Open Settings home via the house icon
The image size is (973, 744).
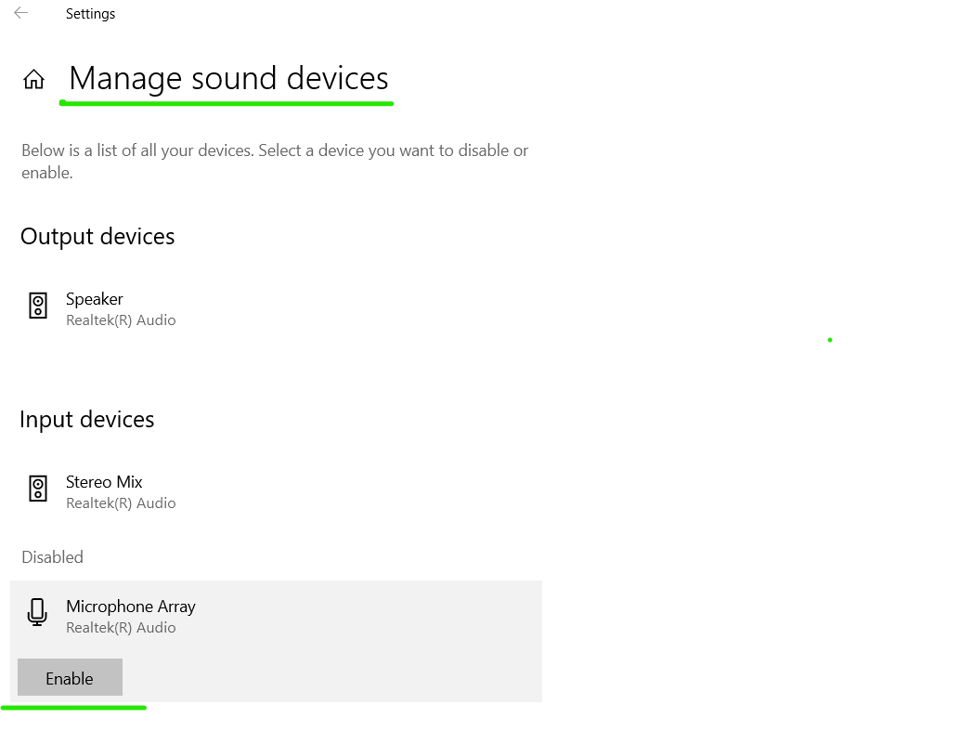click(33, 80)
